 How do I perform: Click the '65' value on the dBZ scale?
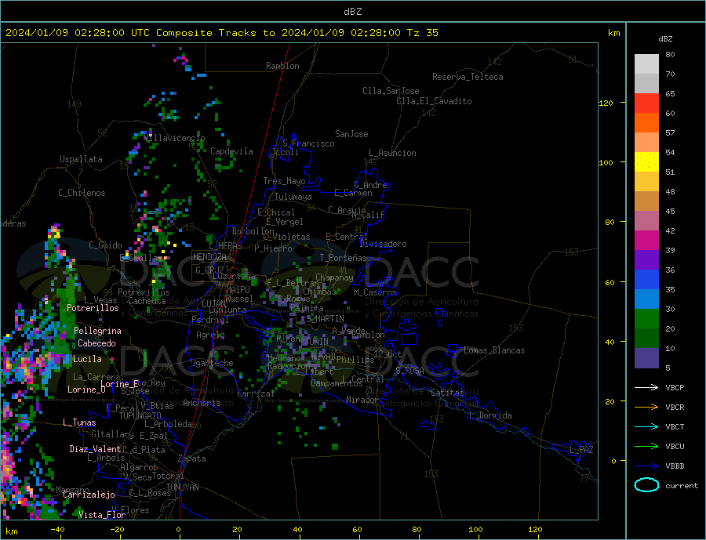(x=670, y=93)
